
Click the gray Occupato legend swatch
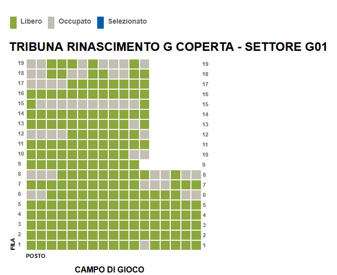(x=51, y=22)
